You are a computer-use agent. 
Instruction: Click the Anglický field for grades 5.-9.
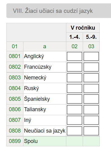[x=91, y=56]
